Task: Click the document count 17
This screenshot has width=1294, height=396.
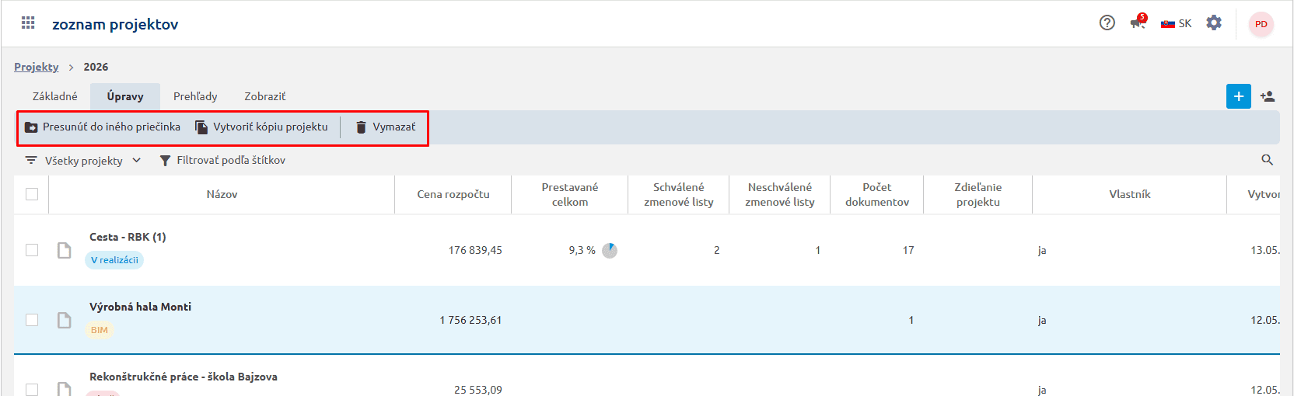Action: pos(908,250)
